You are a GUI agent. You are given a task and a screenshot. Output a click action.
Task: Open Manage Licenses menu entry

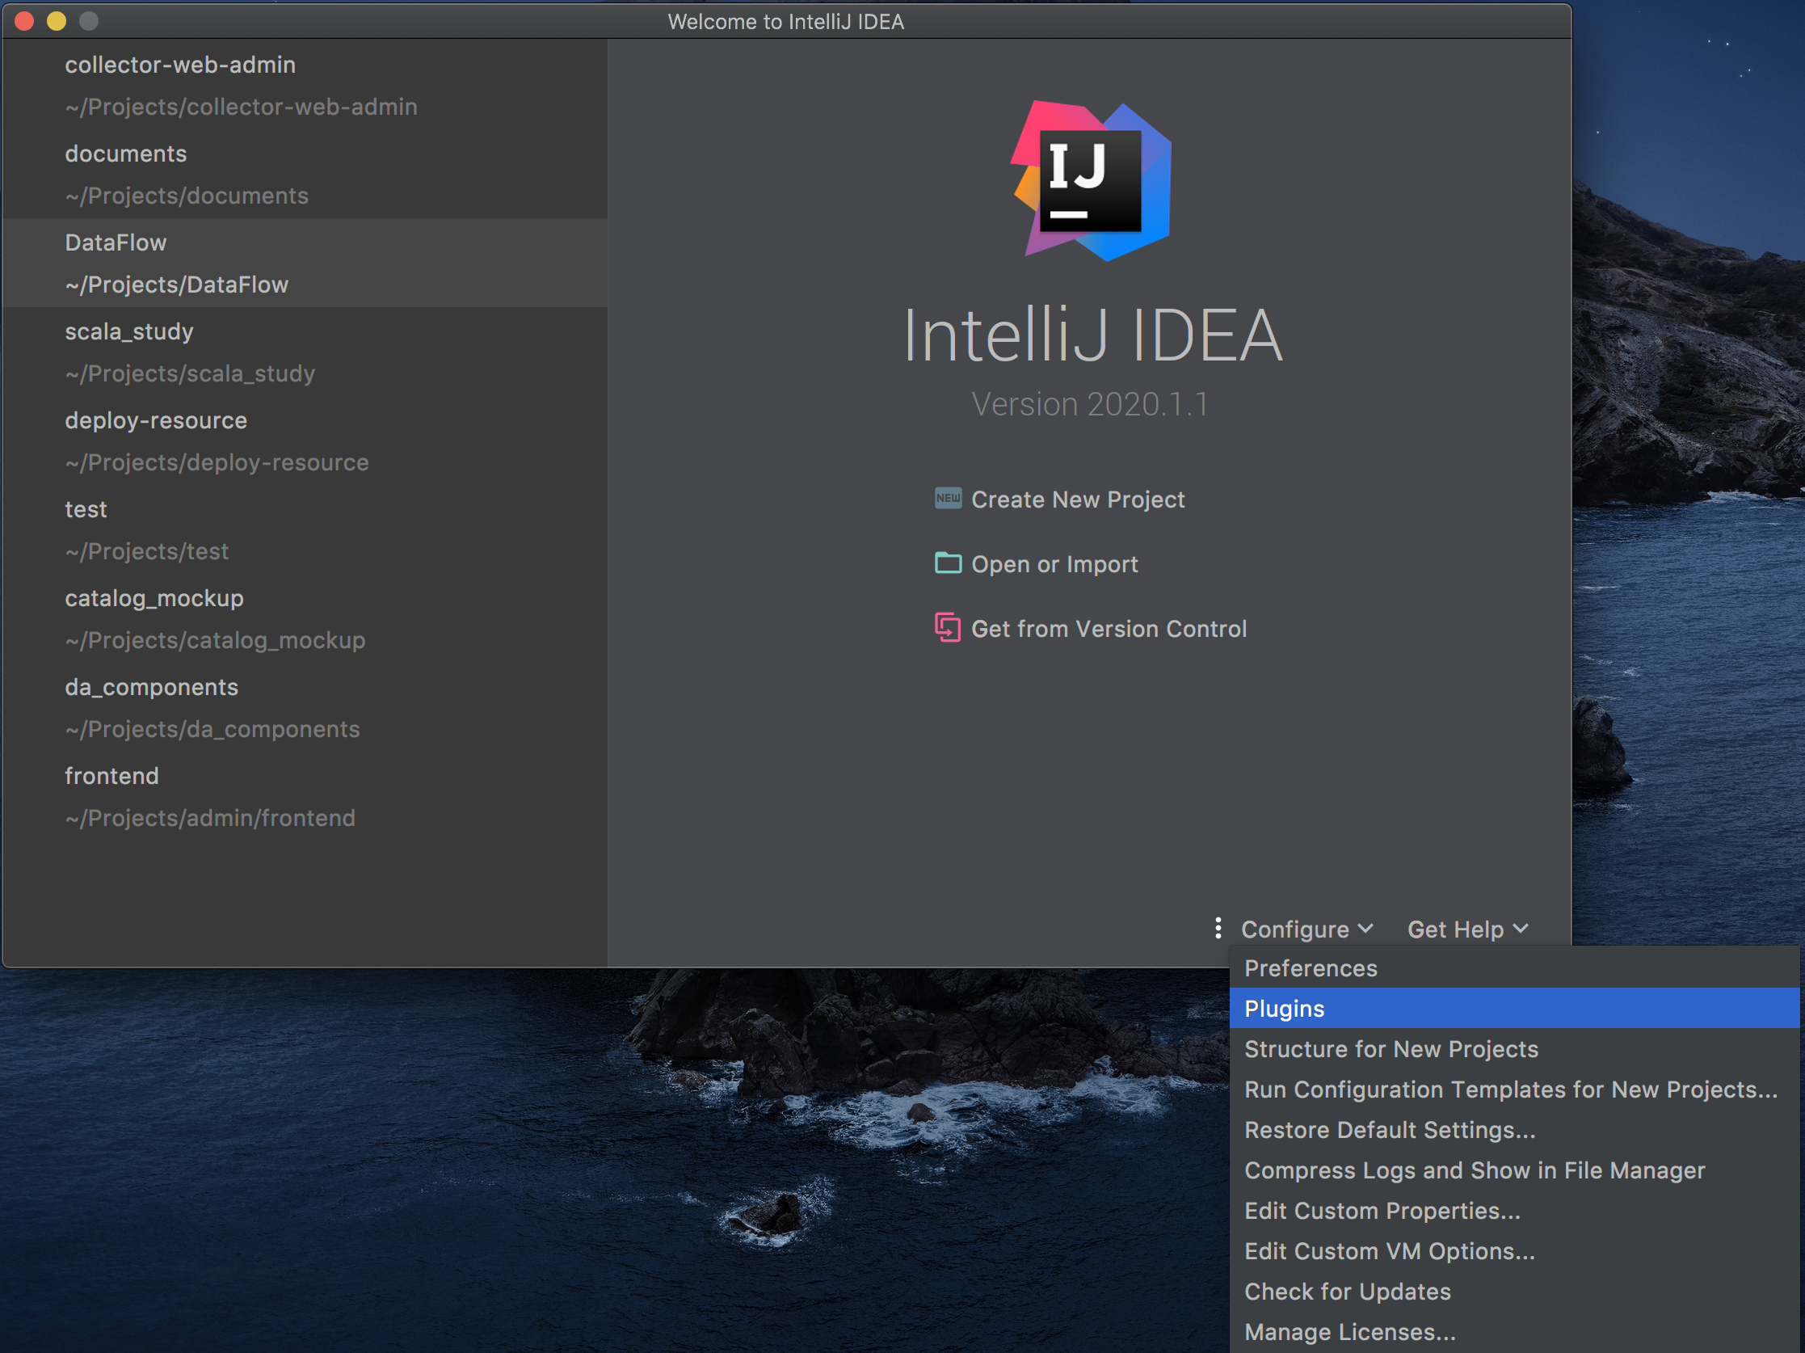(1349, 1332)
